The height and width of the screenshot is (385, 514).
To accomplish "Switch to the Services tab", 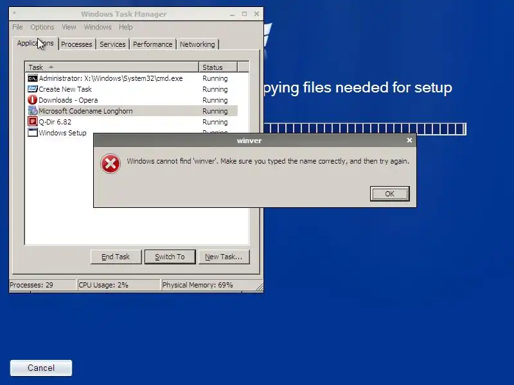I will 112,44.
